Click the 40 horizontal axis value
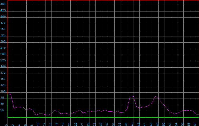This screenshot has height=126, width=199. (132, 124)
